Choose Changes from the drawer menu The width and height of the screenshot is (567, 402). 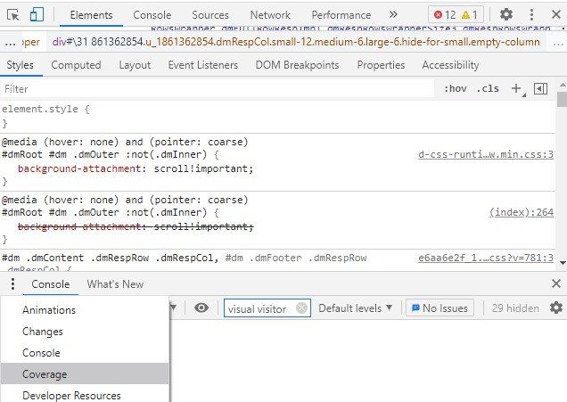pos(85,332)
